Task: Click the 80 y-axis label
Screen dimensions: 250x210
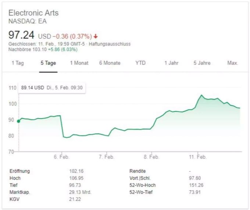Action: coord(11,136)
